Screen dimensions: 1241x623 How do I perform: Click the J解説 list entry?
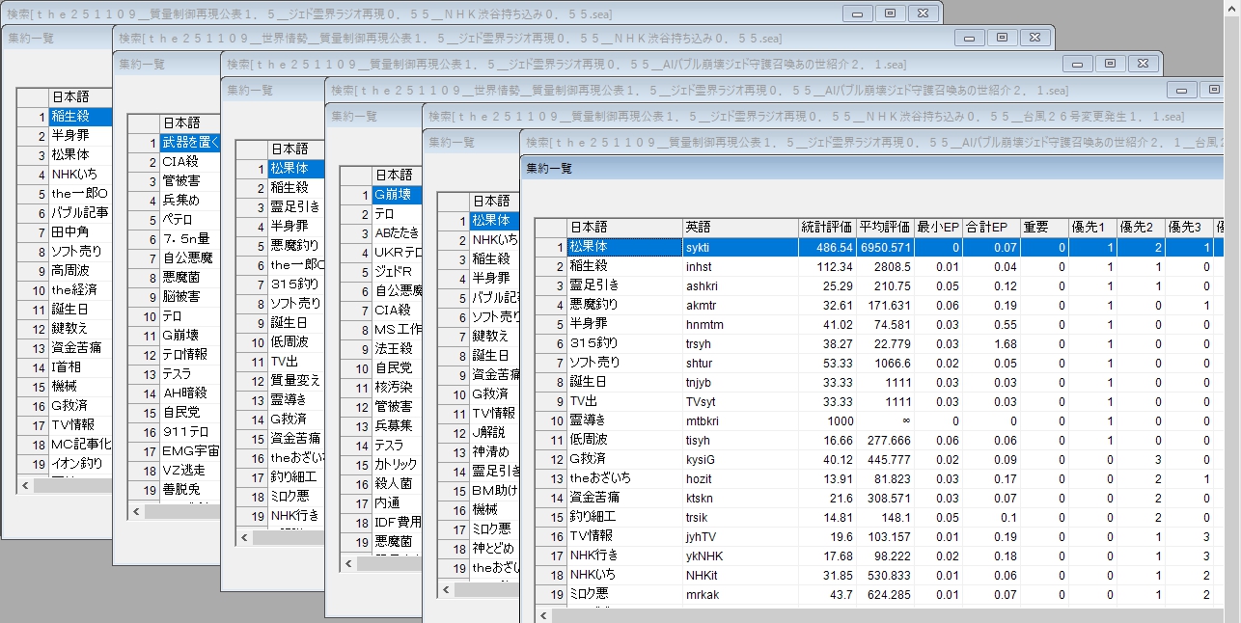point(492,431)
